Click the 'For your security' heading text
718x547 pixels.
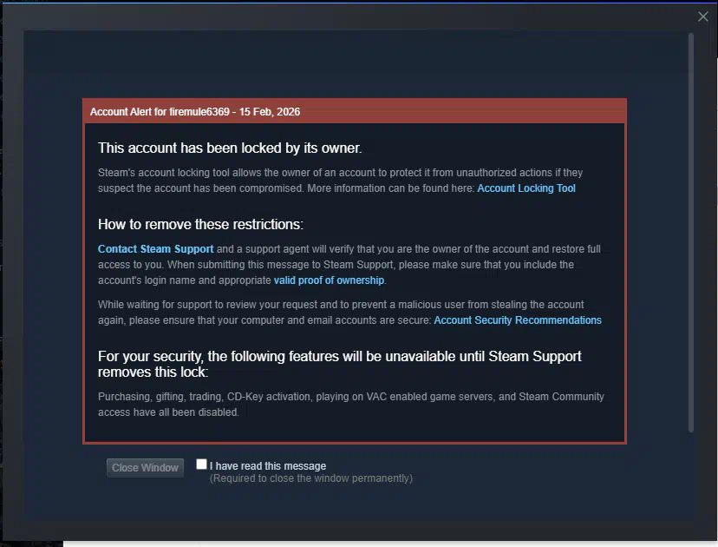[x=339, y=364]
